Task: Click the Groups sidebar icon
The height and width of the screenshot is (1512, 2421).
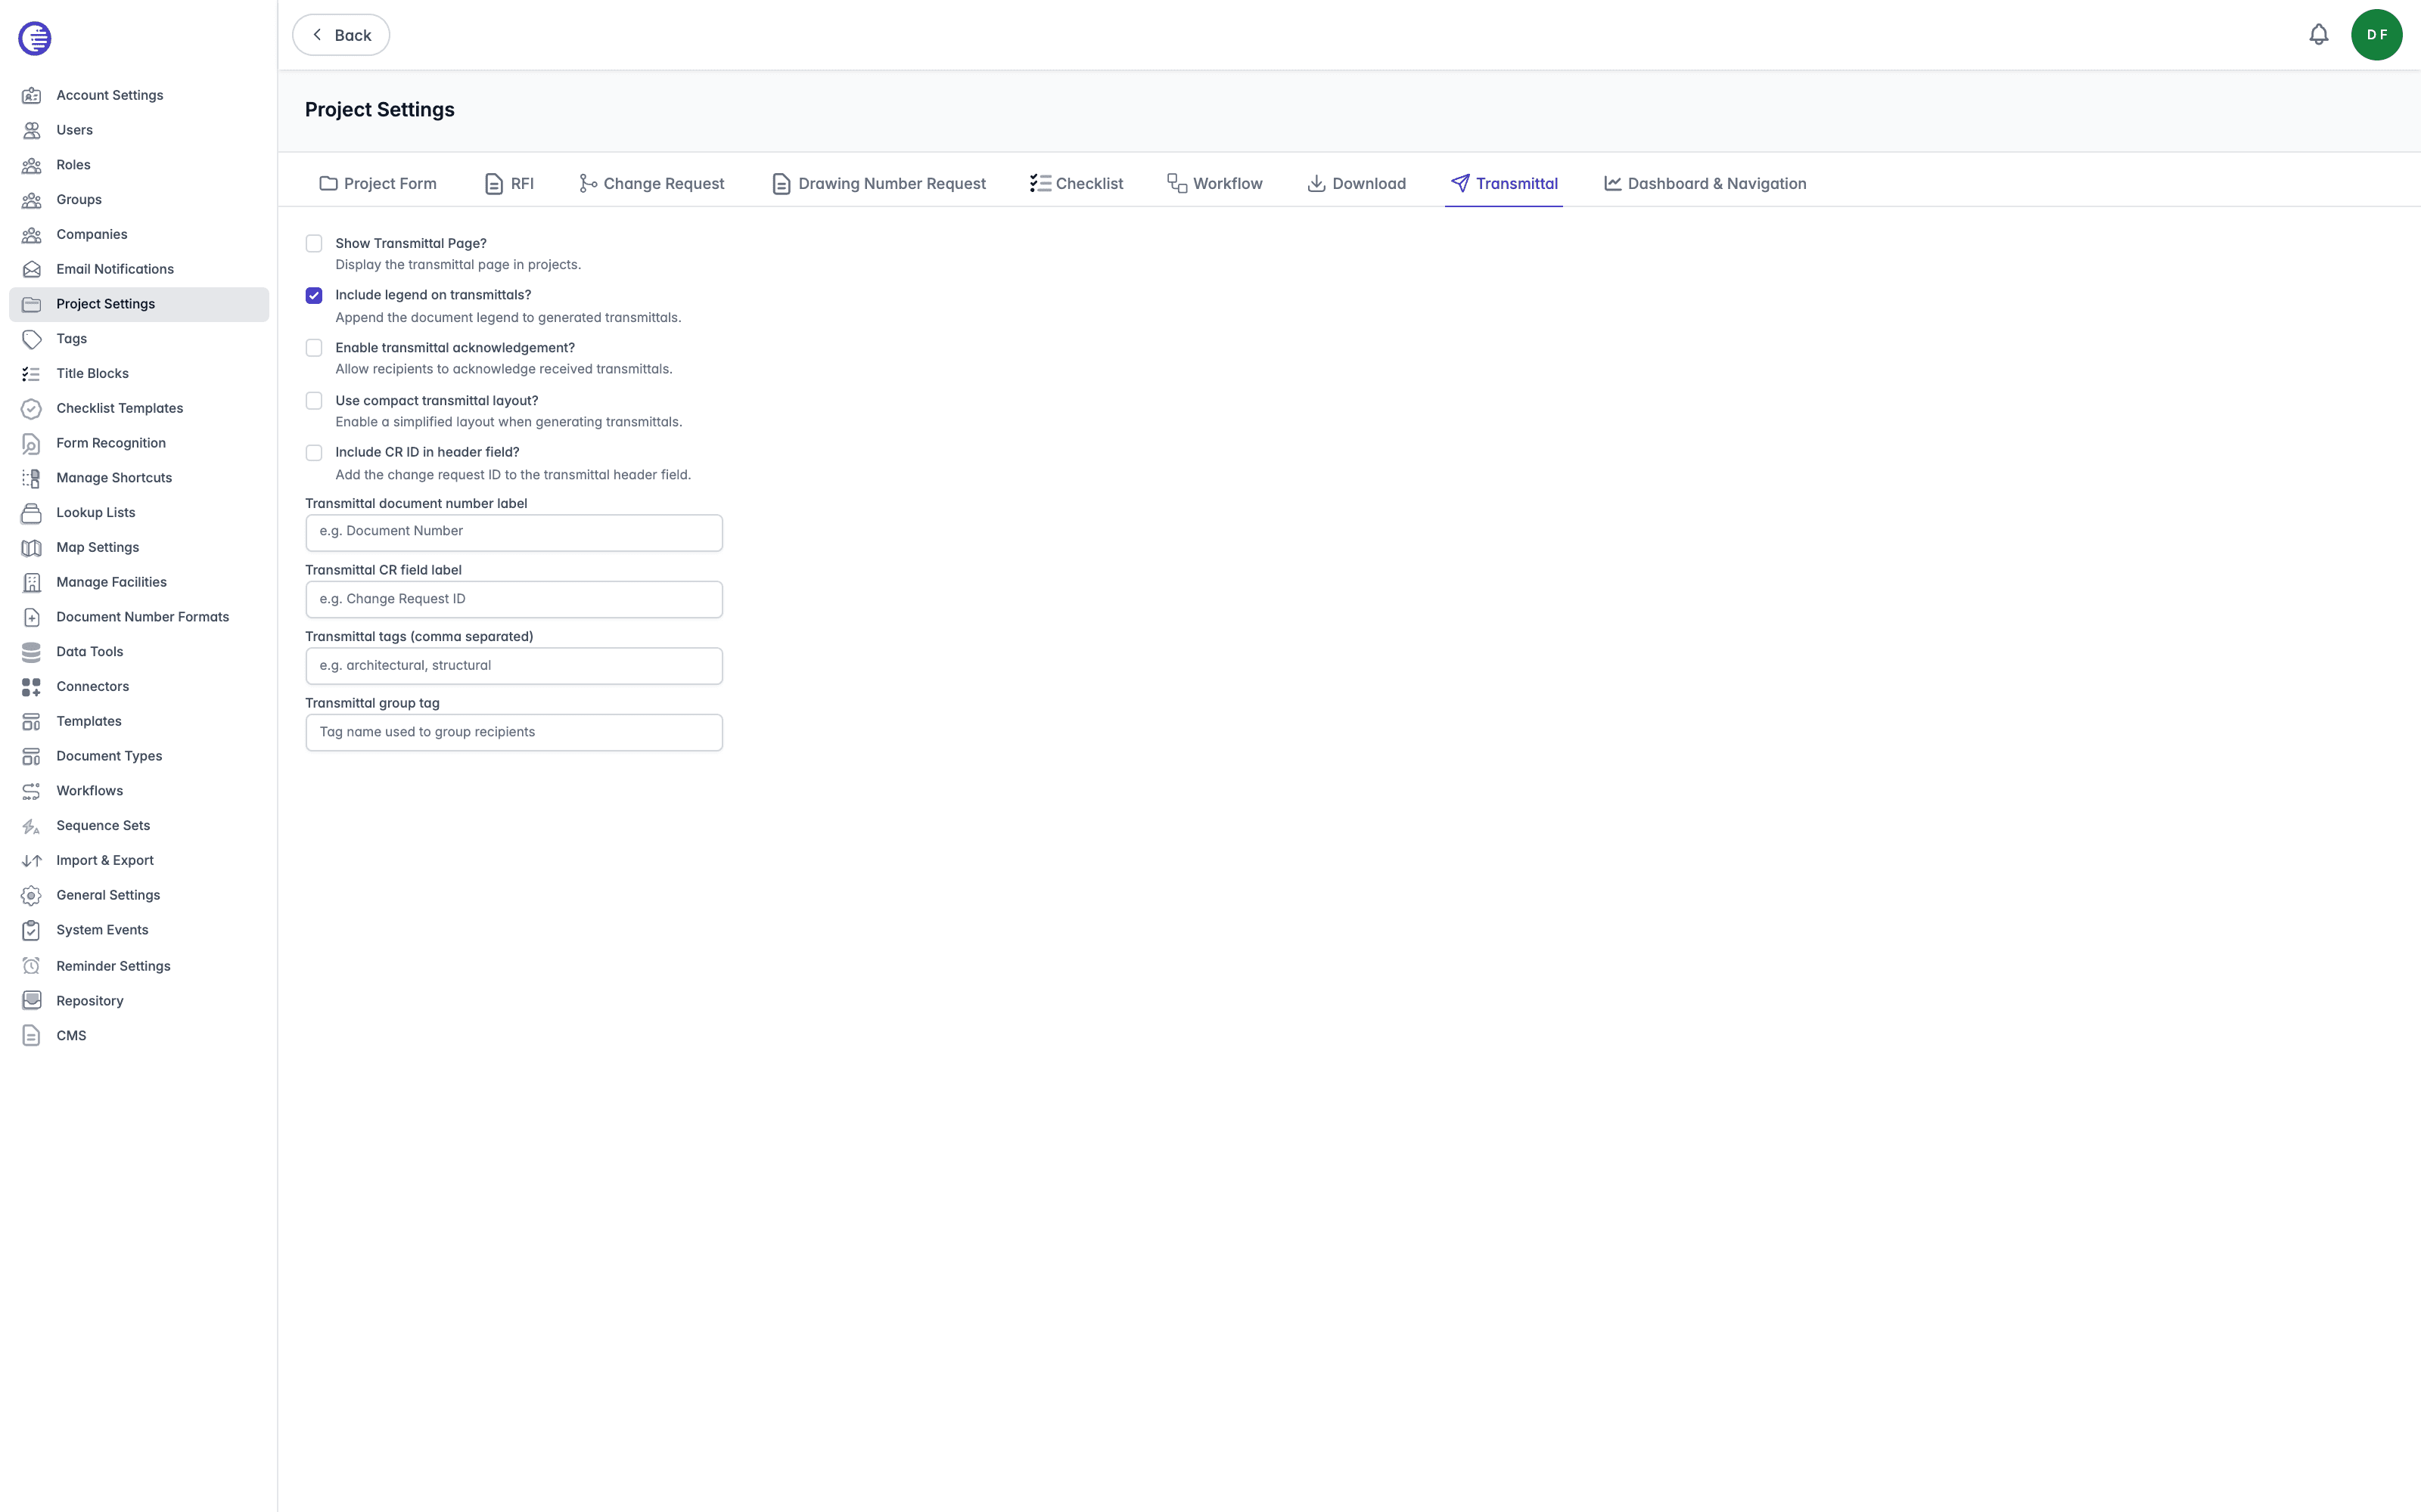Action: [x=32, y=200]
